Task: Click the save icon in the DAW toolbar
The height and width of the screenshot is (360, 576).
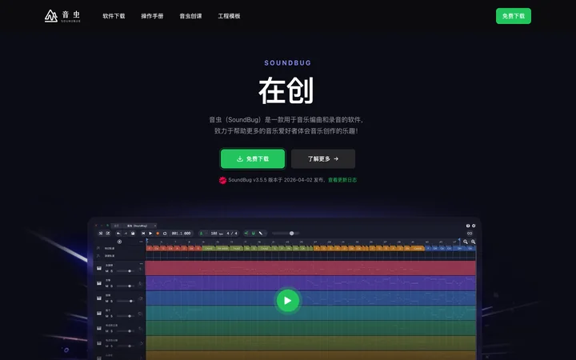Action: (x=133, y=234)
